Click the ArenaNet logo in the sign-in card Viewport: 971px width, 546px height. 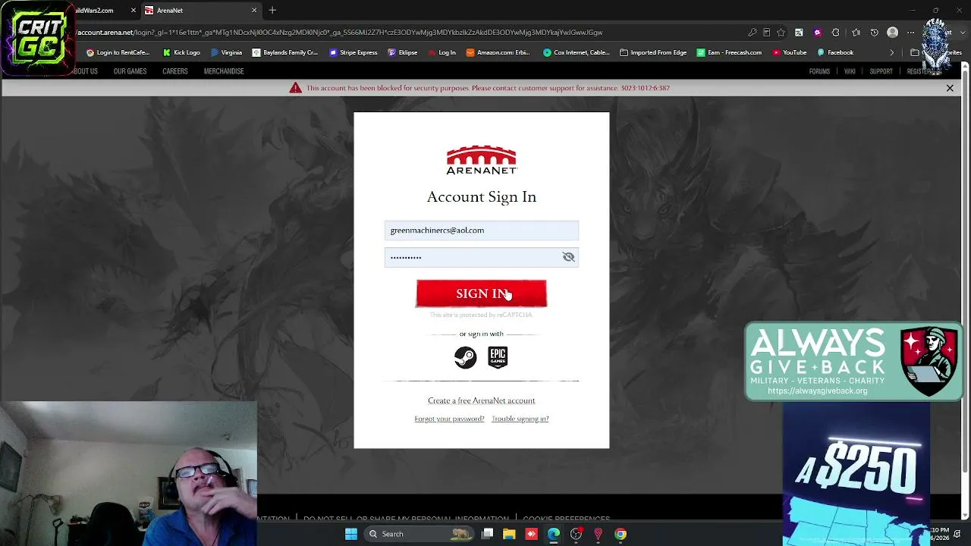[x=481, y=160]
